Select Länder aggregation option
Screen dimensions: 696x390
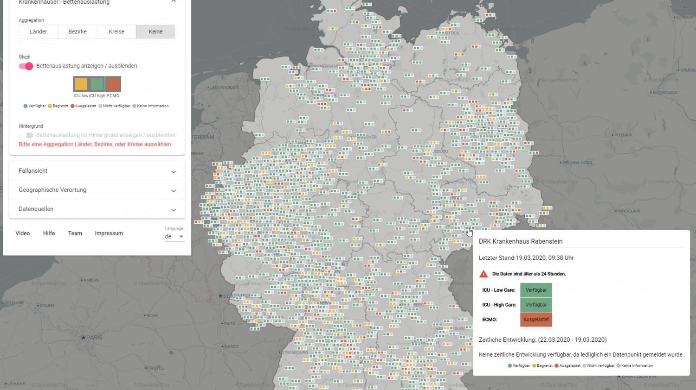[x=39, y=31]
